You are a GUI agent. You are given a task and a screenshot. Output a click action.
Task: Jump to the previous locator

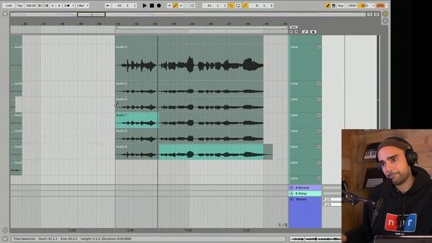click(291, 32)
